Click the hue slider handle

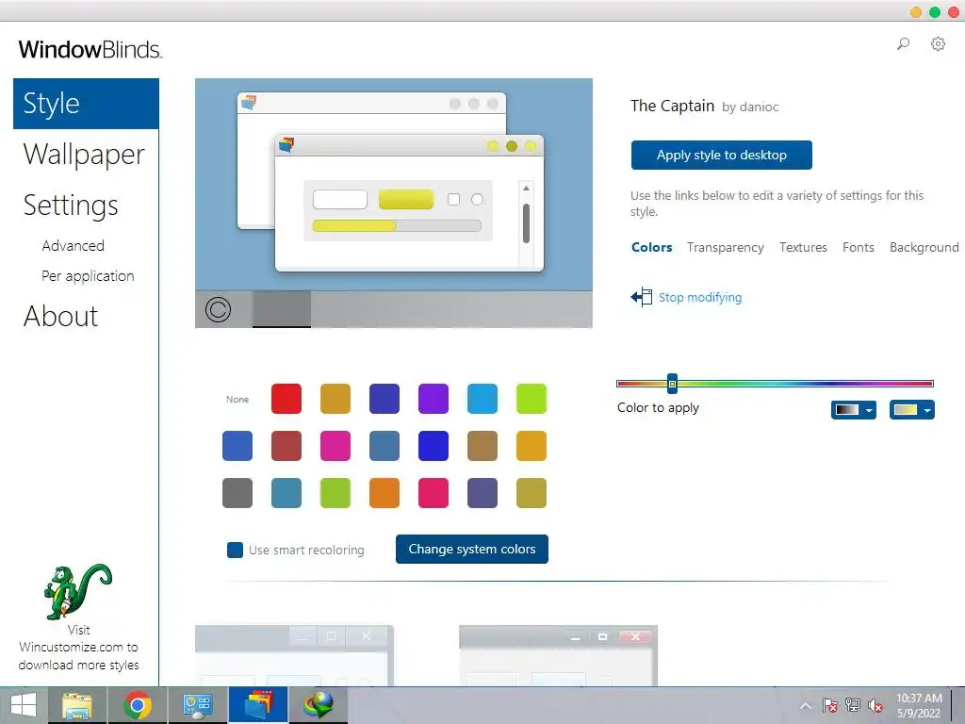[673, 384]
